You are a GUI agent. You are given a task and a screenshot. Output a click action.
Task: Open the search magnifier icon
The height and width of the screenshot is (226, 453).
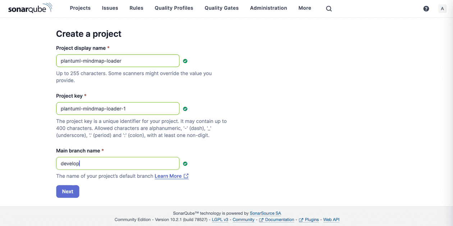pos(329,9)
